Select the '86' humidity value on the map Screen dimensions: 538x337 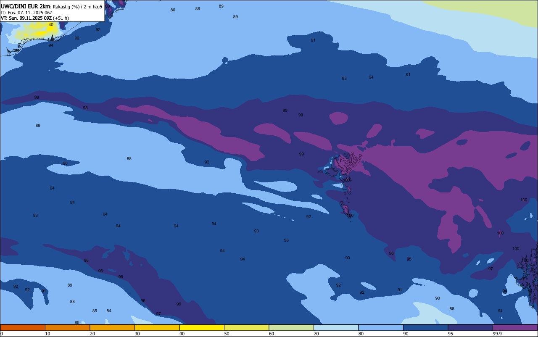173,10
